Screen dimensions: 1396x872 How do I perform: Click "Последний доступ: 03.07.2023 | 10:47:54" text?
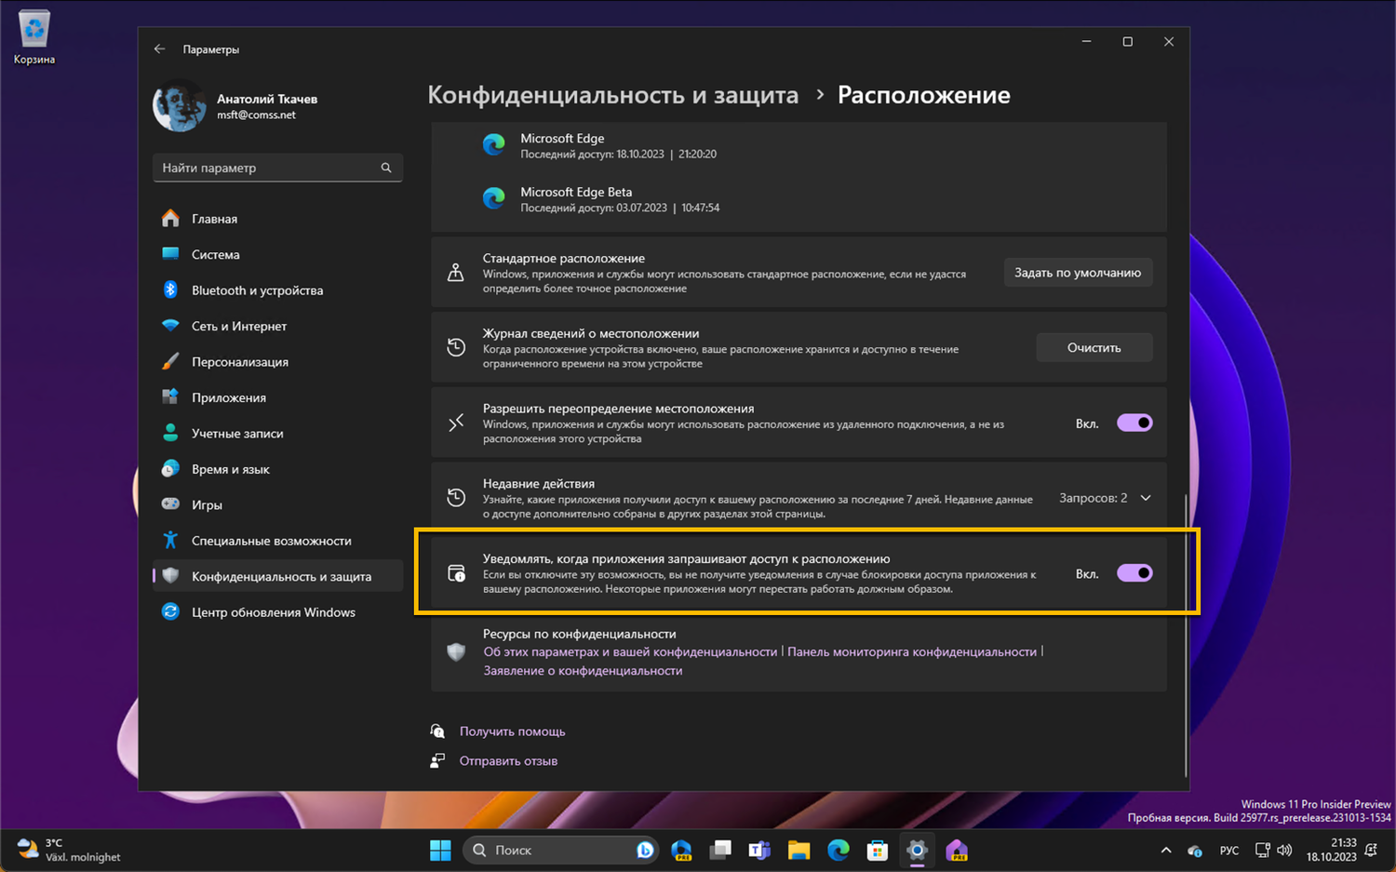coord(620,208)
